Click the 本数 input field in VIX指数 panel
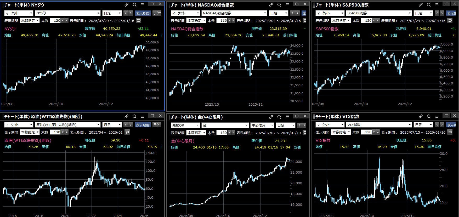 pyautogui.click(x=366, y=132)
